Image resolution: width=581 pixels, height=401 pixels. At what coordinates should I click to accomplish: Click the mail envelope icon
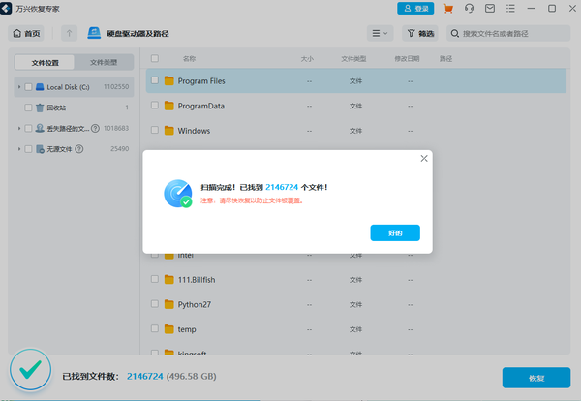coord(490,9)
